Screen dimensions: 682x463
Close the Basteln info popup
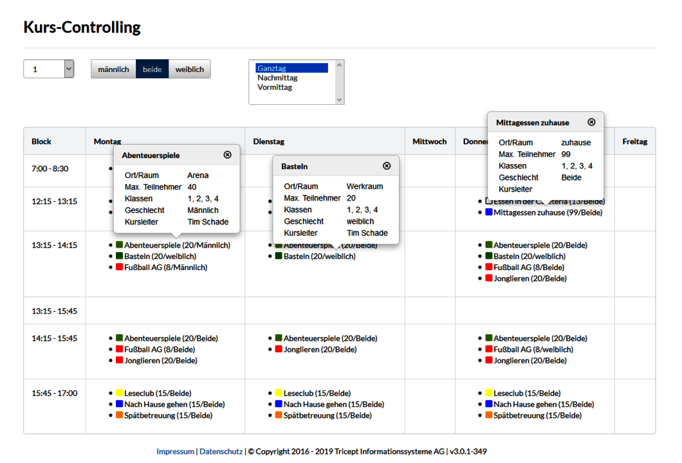point(387,166)
